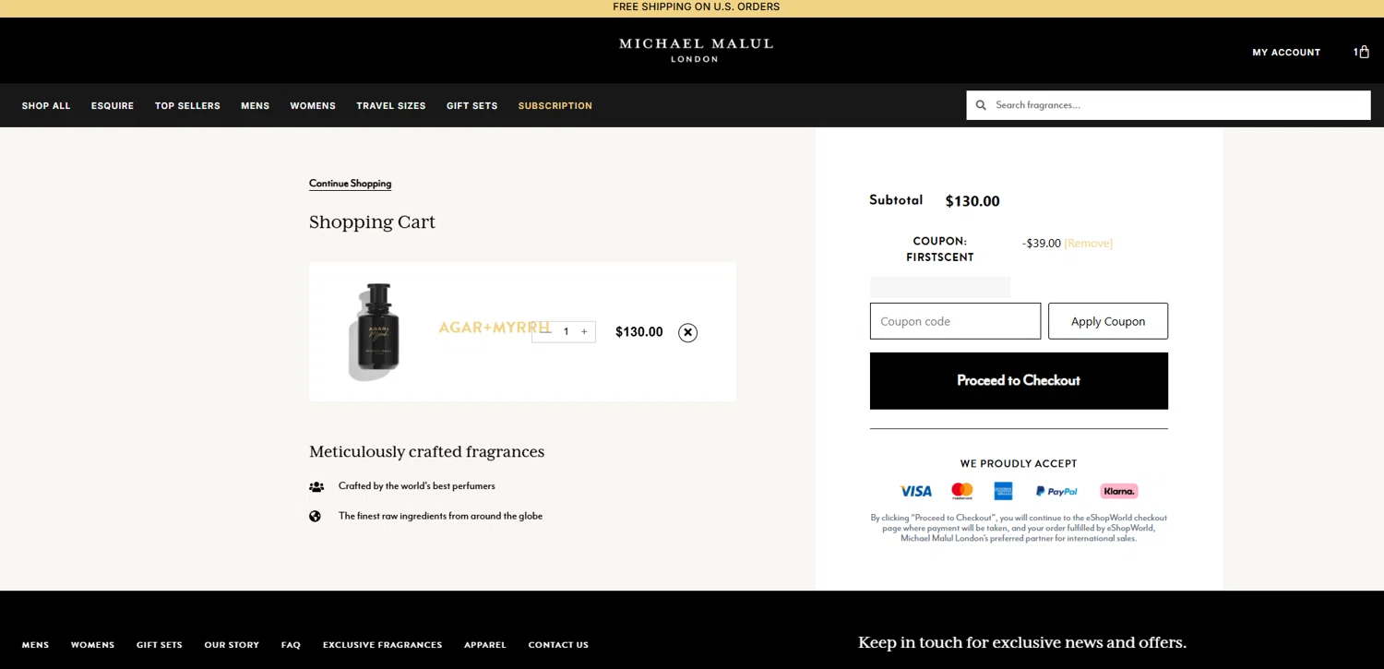Increase quantity with plus button
Image resolution: width=1384 pixels, height=669 pixels.
584,331
